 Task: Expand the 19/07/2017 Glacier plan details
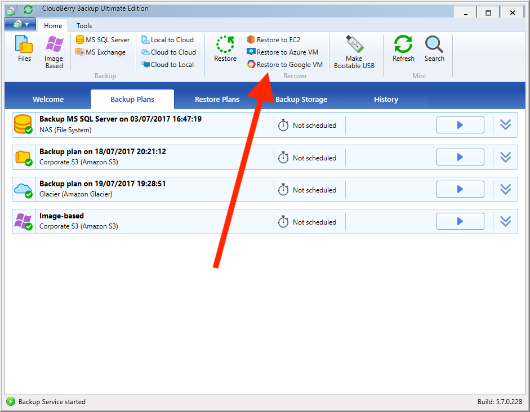pos(505,189)
